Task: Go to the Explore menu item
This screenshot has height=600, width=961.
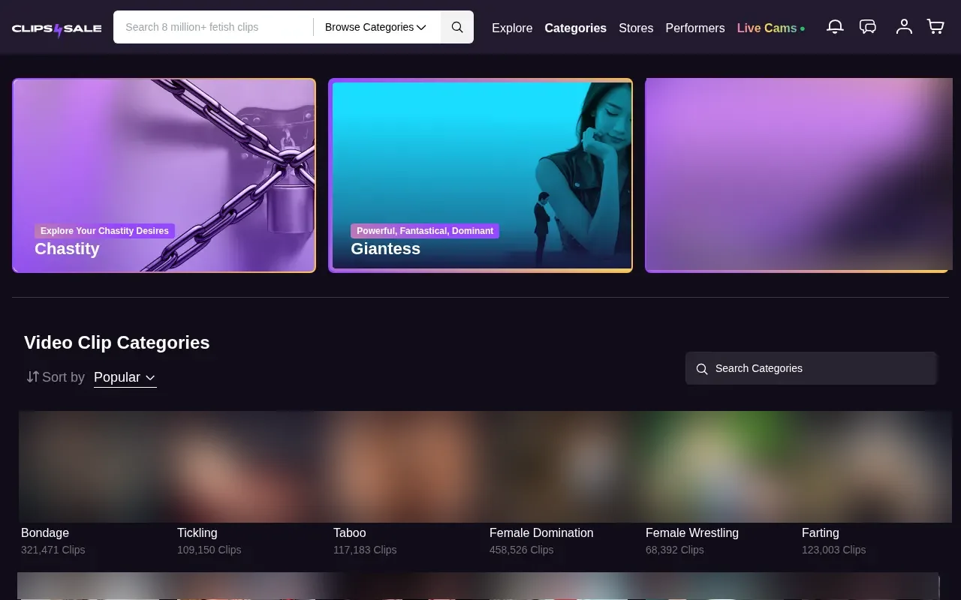Action: click(x=512, y=28)
